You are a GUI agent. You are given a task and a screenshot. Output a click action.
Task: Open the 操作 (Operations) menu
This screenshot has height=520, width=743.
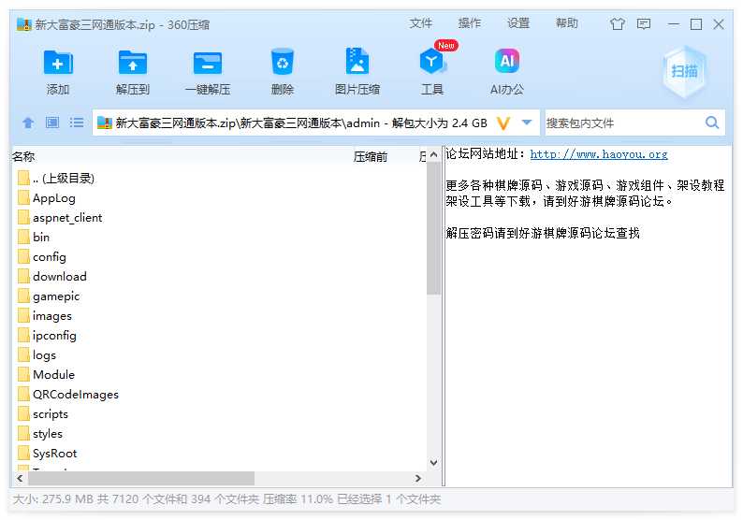470,23
